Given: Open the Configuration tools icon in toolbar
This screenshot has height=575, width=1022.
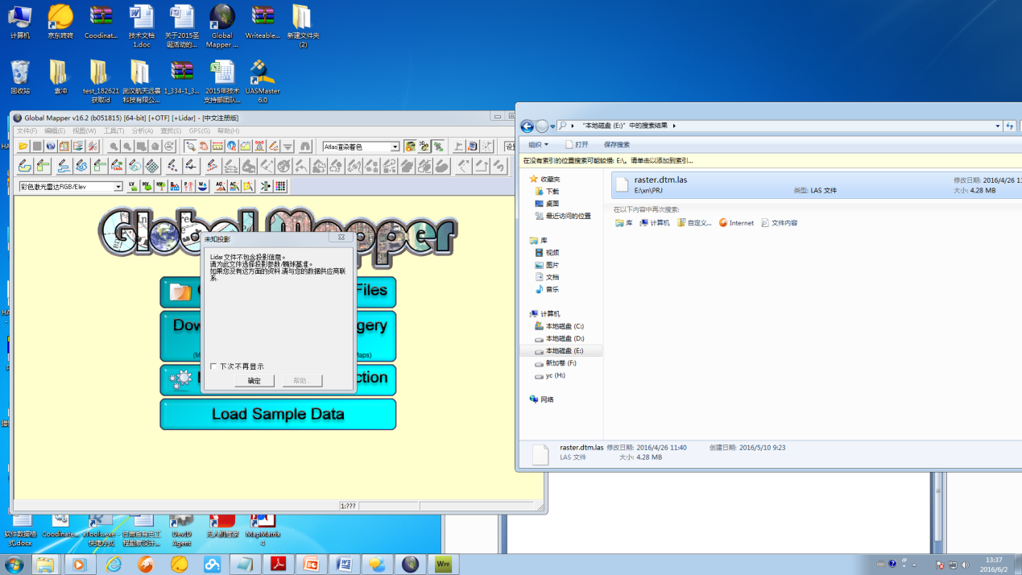Looking at the screenshot, I should 93,146.
